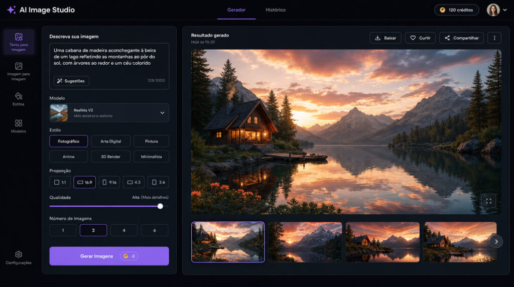The width and height of the screenshot is (514, 287).
Task: Select the 1:1 proportion option
Action: (60, 182)
